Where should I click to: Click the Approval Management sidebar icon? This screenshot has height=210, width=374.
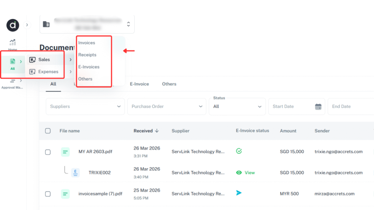click(x=13, y=81)
